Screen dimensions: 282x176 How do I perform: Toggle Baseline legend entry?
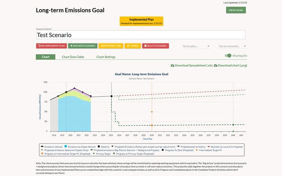104,147
